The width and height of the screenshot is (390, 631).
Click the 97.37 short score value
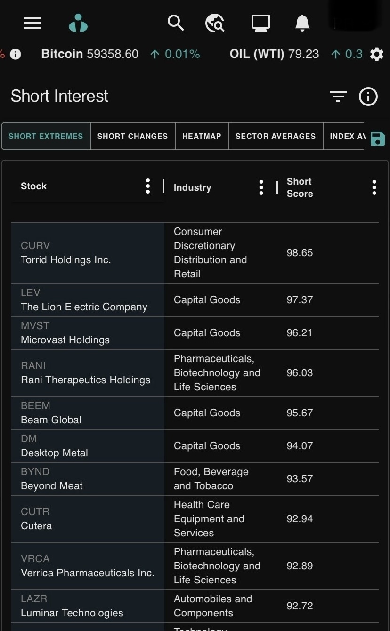click(x=300, y=300)
